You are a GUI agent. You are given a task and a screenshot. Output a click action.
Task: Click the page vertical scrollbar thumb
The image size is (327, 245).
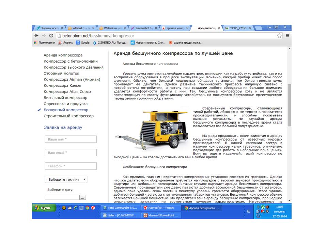pyautogui.click(x=289, y=105)
